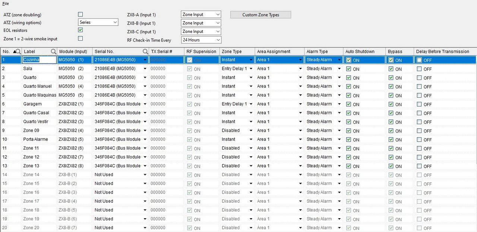Toggle Auto Shutdown for Sala row
This screenshot has width=477, height=232.
coord(348,69)
